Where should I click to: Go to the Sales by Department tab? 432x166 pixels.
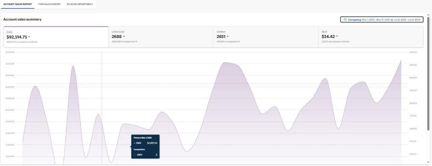point(80,4)
